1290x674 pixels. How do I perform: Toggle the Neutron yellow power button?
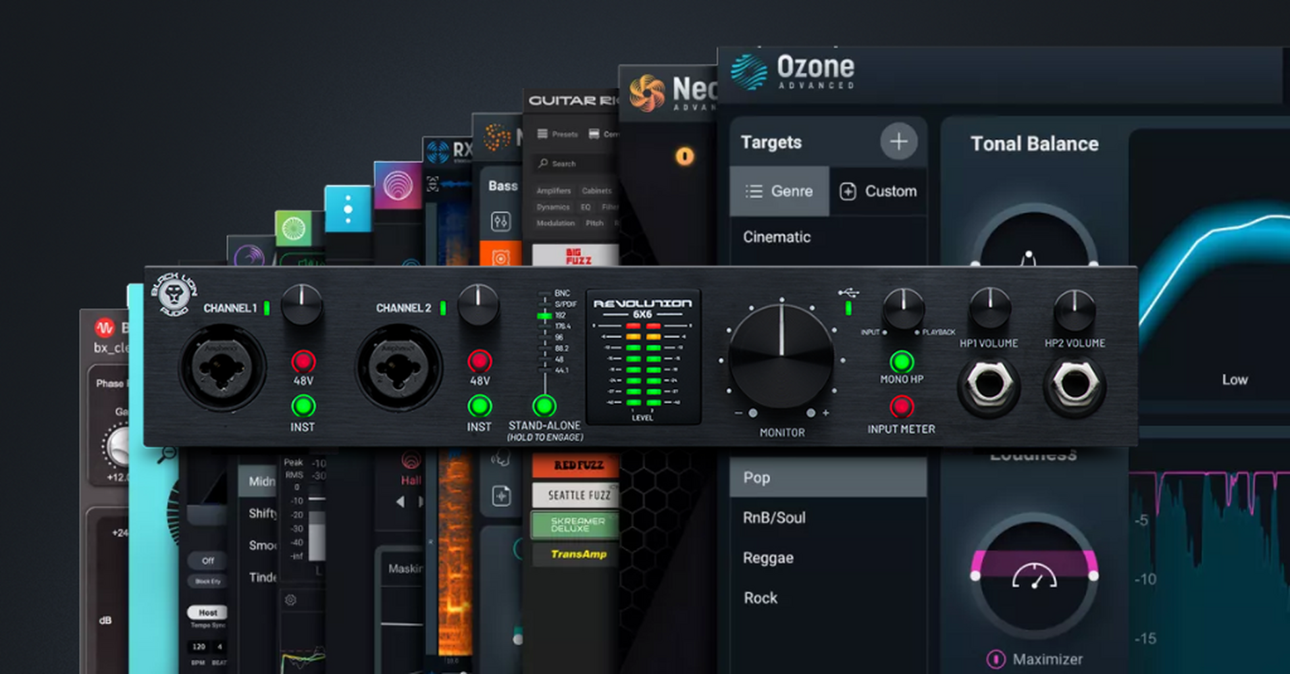(684, 156)
